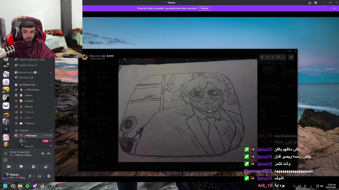Viewport: 339px width, 190px height.
Task: Click the pencil sketch image in viewer
Action: 188,110
